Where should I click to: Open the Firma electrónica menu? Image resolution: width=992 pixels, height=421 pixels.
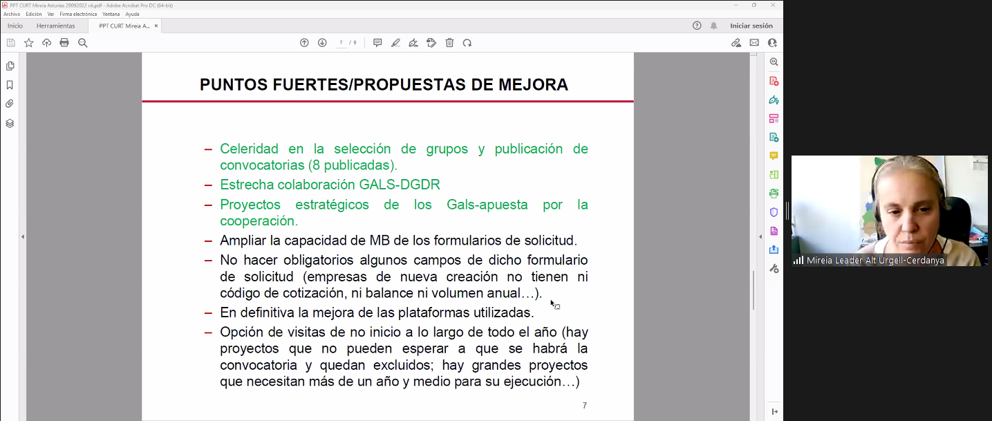coord(78,14)
